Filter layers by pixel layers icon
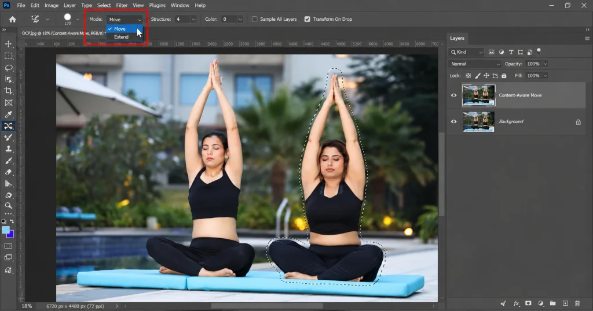The image size is (593, 311). click(491, 52)
